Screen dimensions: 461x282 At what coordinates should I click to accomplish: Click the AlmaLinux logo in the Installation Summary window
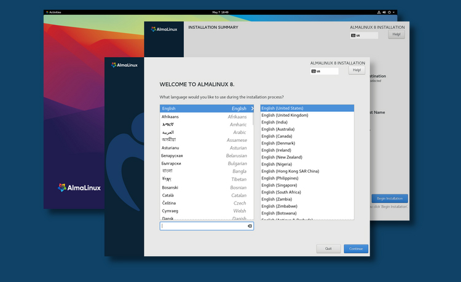[164, 29]
